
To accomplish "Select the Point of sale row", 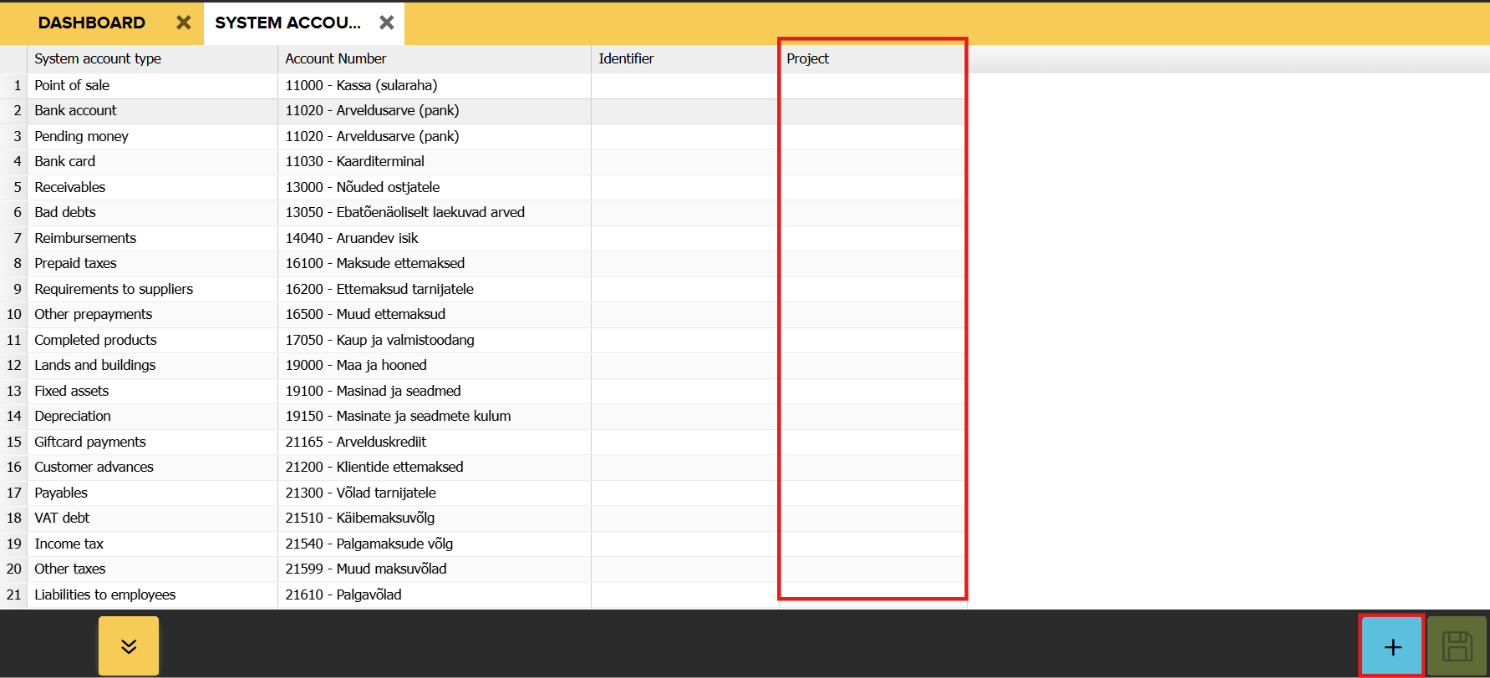I will tap(72, 85).
